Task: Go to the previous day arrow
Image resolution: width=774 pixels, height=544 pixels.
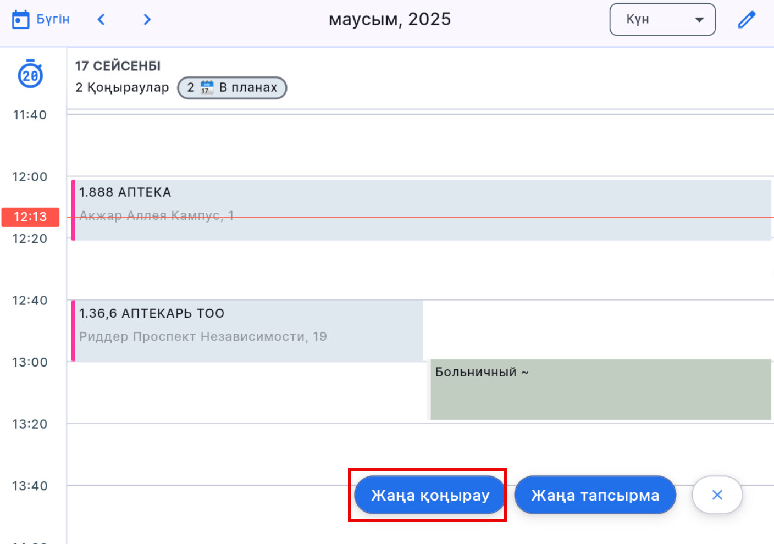Action: [x=101, y=20]
